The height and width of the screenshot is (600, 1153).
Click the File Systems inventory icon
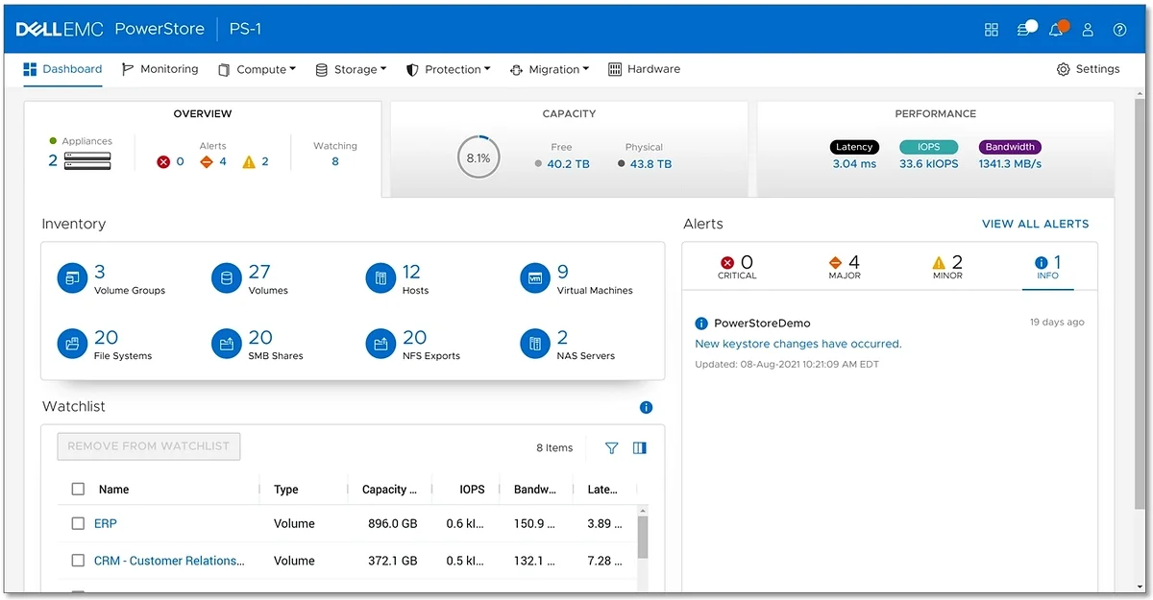point(72,344)
